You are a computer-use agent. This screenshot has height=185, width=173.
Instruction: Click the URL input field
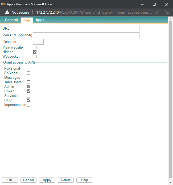click(x=86, y=29)
